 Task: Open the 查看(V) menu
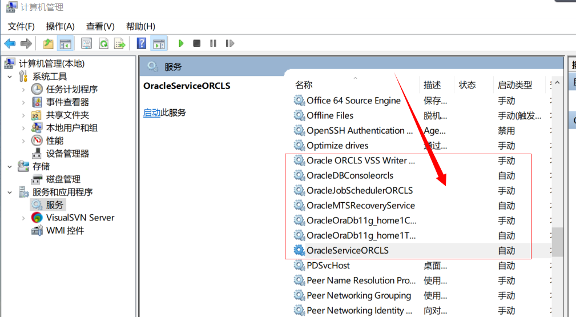(x=100, y=26)
